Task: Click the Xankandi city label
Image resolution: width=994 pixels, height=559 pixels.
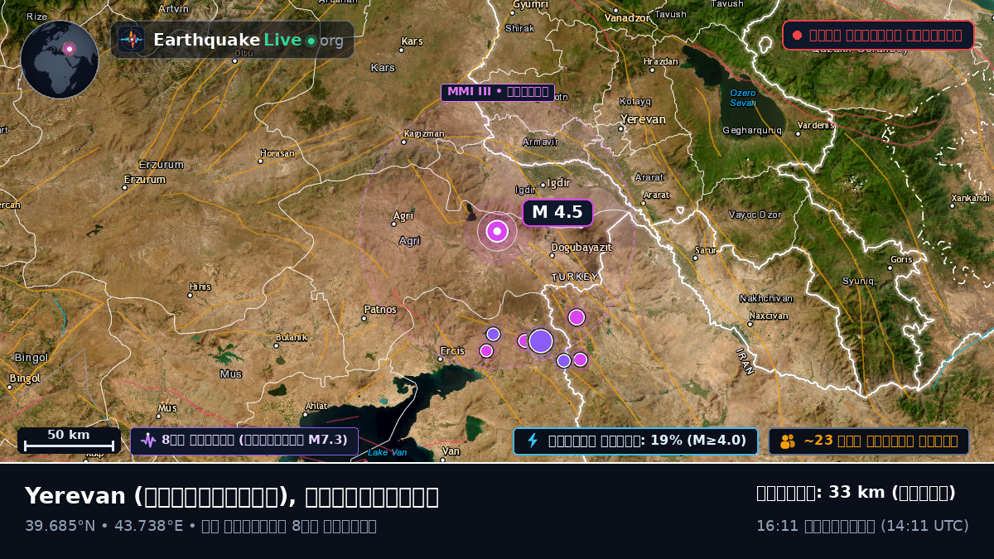Action: point(971,199)
